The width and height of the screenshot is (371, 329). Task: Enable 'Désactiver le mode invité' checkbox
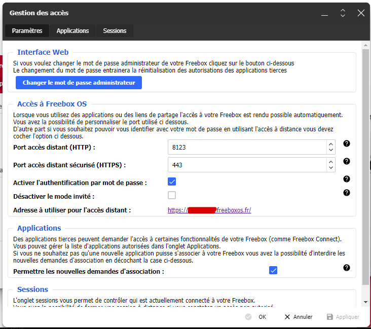pos(172,195)
